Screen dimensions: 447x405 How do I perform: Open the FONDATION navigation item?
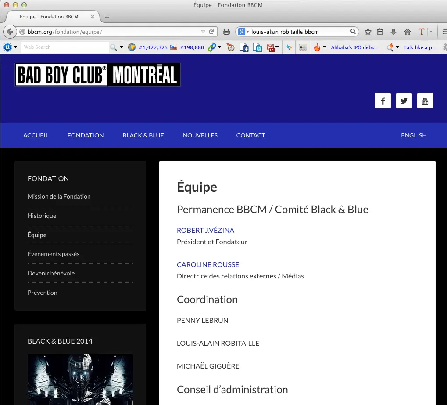(86, 135)
